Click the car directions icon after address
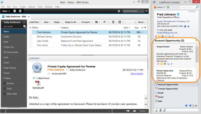201x114 pixels. pos(188,26)
